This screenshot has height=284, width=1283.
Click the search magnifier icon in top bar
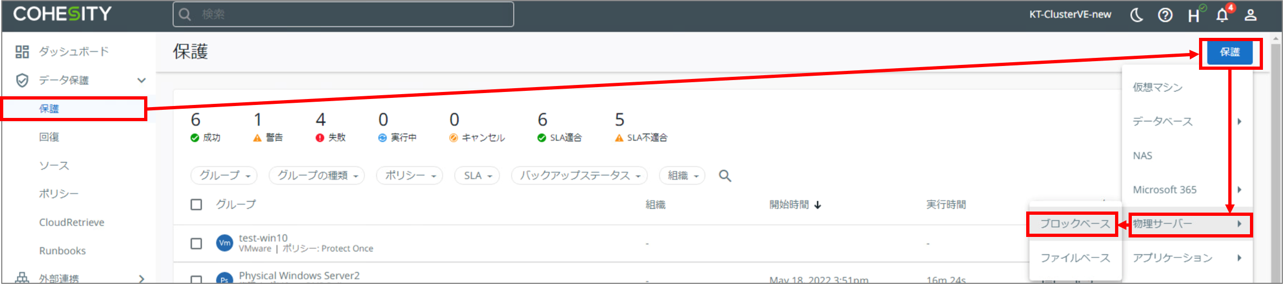(185, 15)
